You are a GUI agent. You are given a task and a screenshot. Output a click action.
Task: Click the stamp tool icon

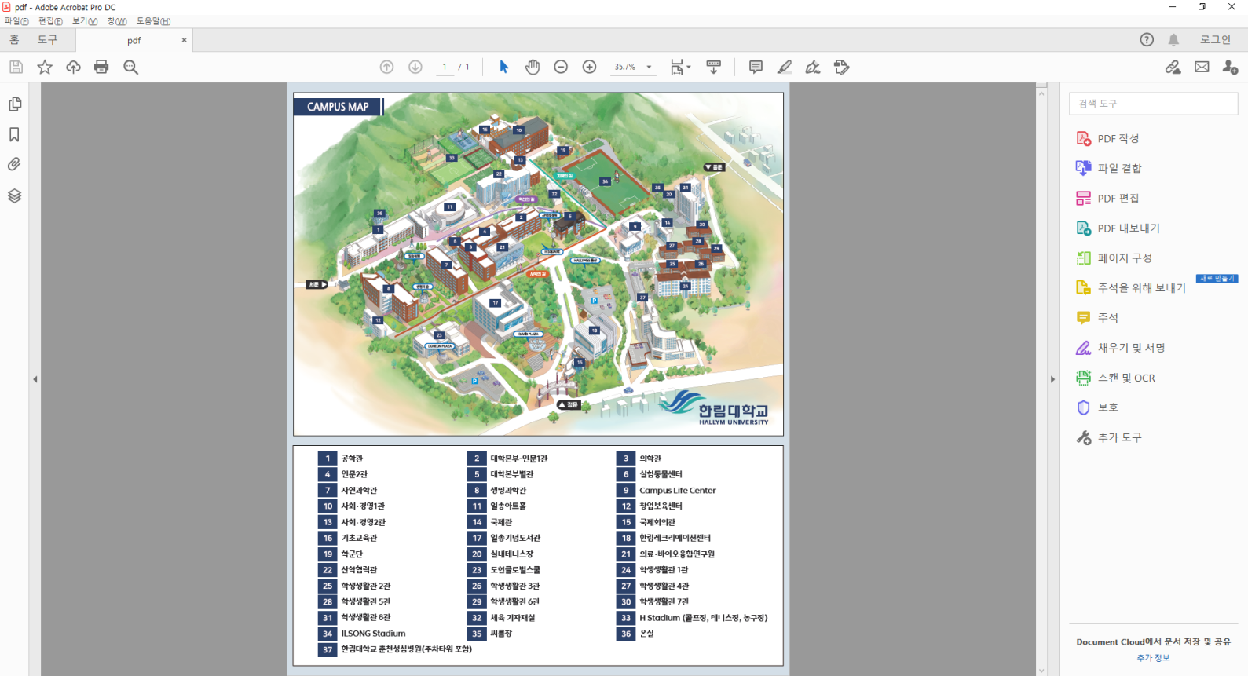click(842, 68)
